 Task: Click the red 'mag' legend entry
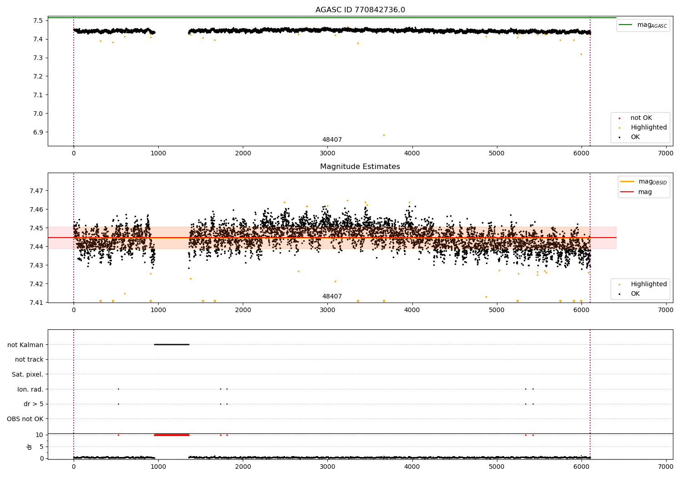[637, 192]
